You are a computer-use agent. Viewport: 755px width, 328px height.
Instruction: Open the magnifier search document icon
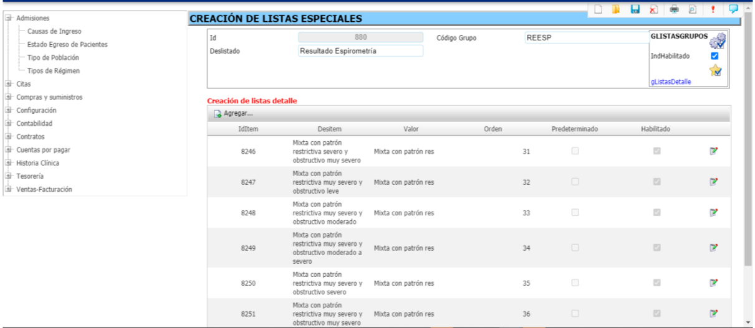[692, 9]
